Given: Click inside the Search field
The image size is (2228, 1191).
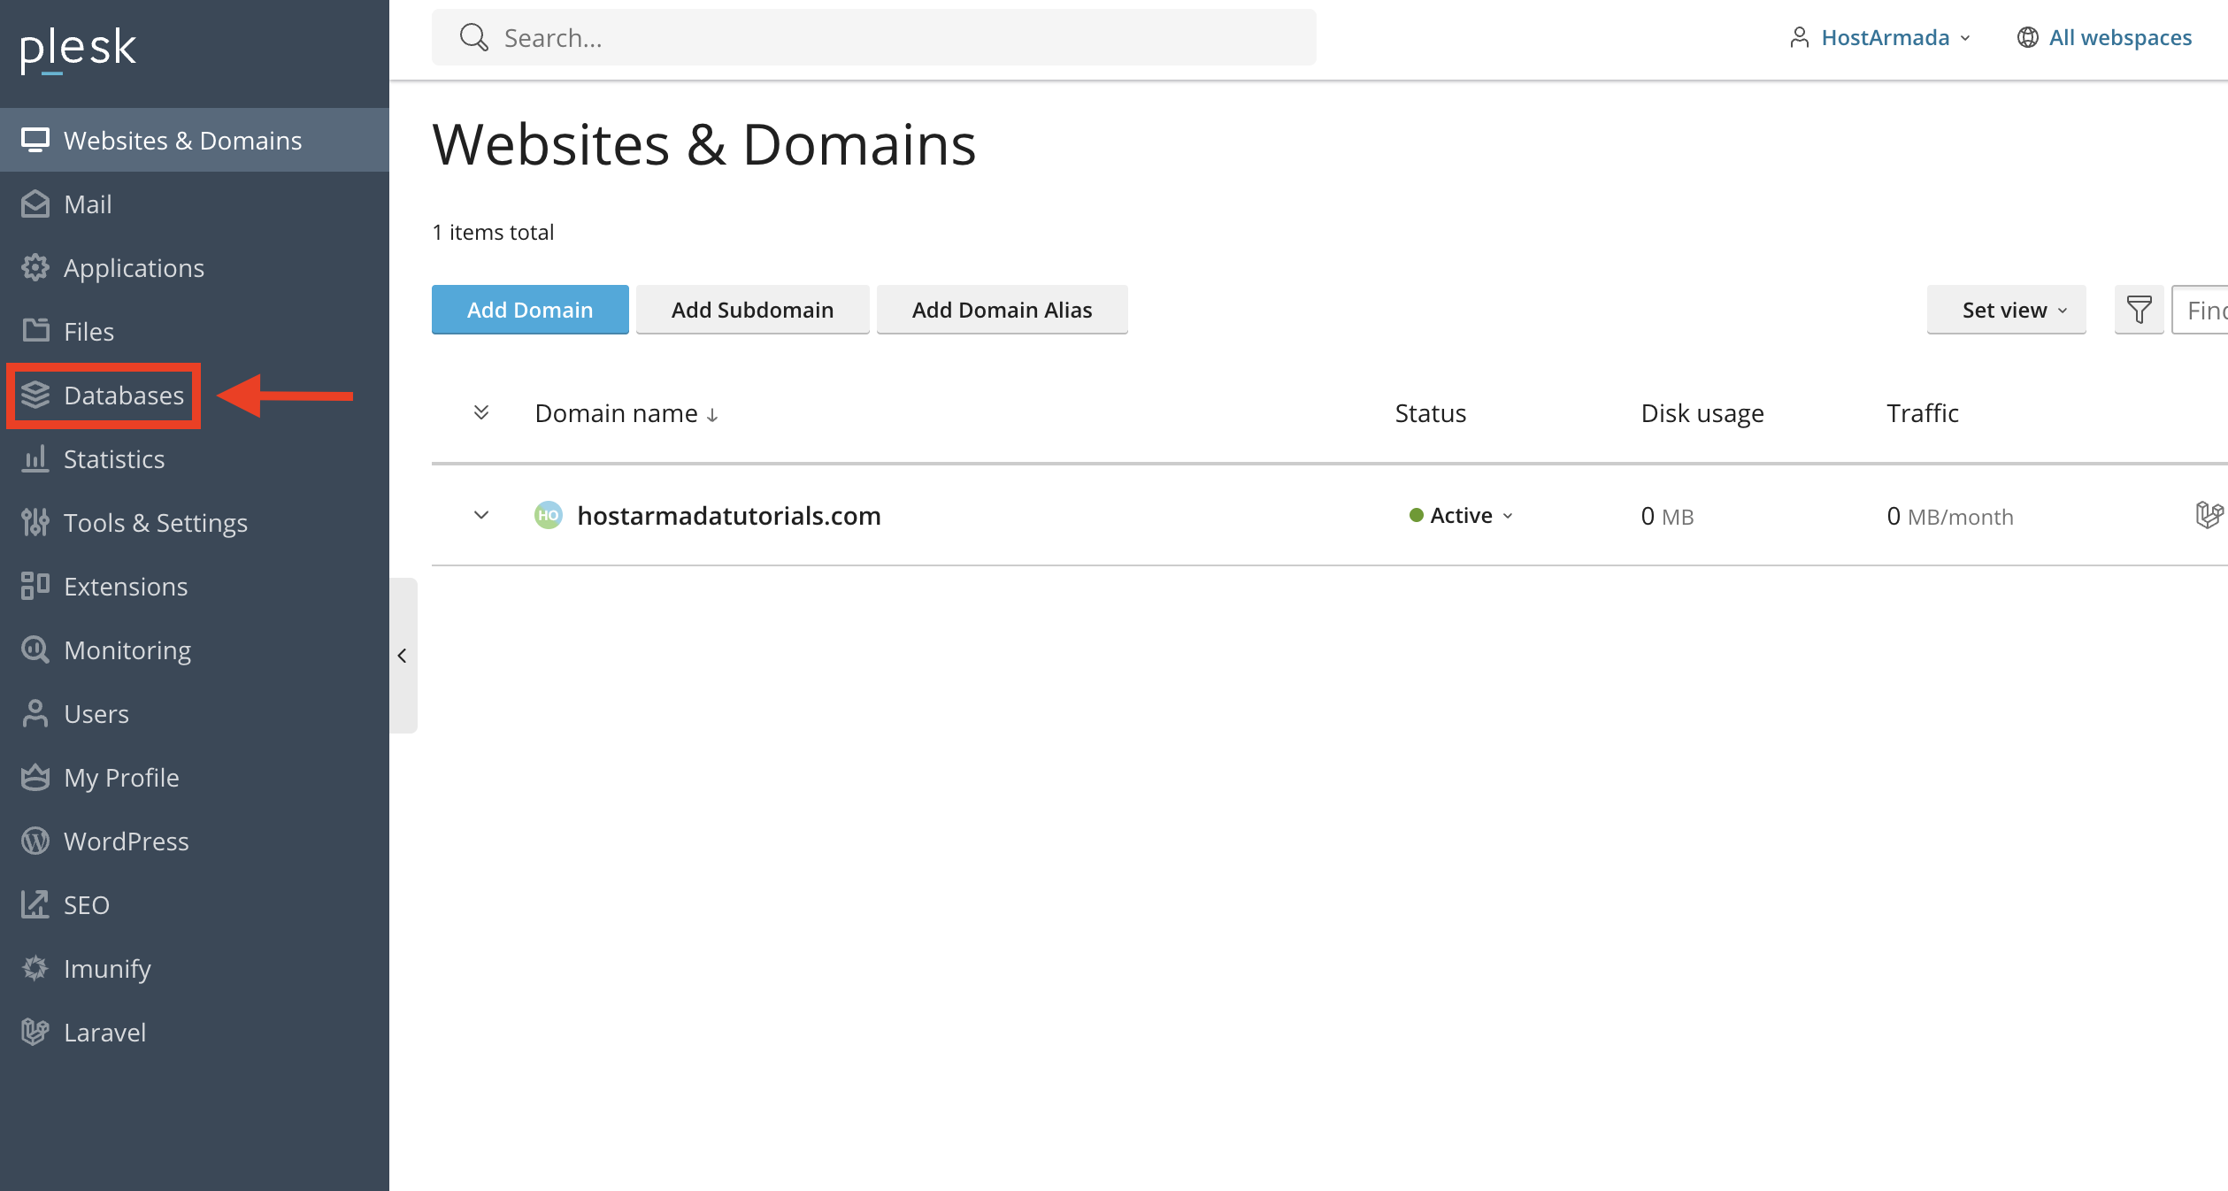Looking at the screenshot, I should click(876, 37).
